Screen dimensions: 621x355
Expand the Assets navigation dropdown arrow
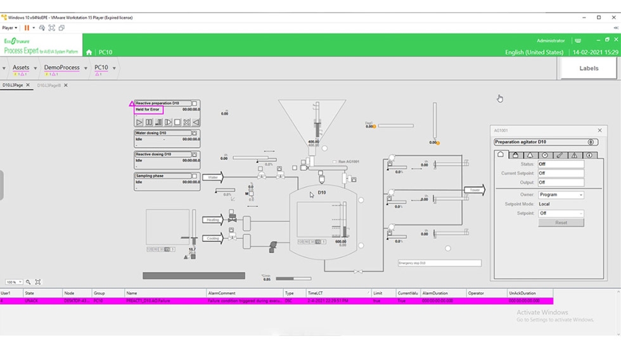click(x=35, y=68)
